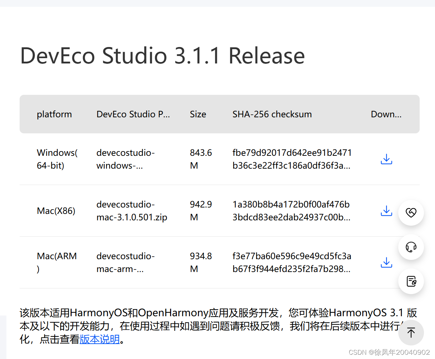The image size is (435, 359).
Task: Click the checksum starting with fbe79d92017d
Action: pos(292,159)
